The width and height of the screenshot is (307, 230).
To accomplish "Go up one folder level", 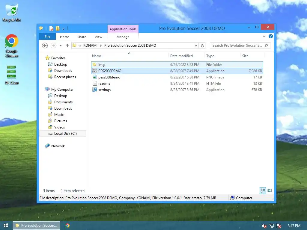I will 67,46.
